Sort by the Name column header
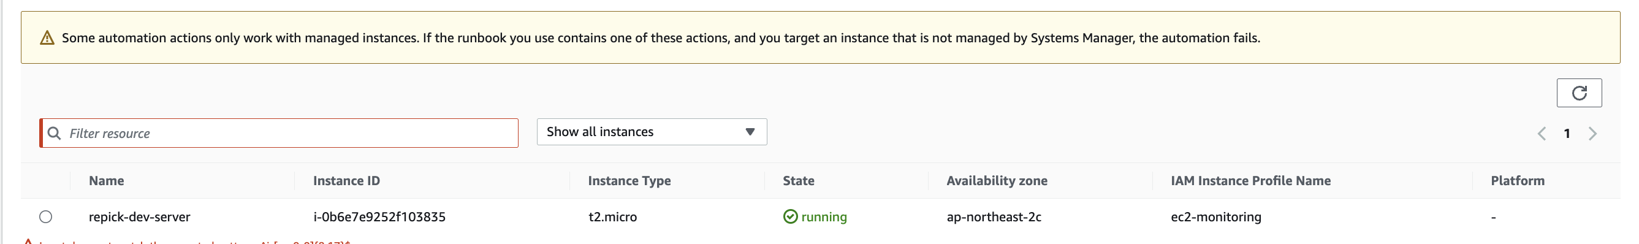Viewport: 1639px width, 244px height. pyautogui.click(x=106, y=181)
